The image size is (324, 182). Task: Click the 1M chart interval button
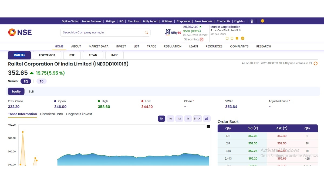click(x=179, y=119)
